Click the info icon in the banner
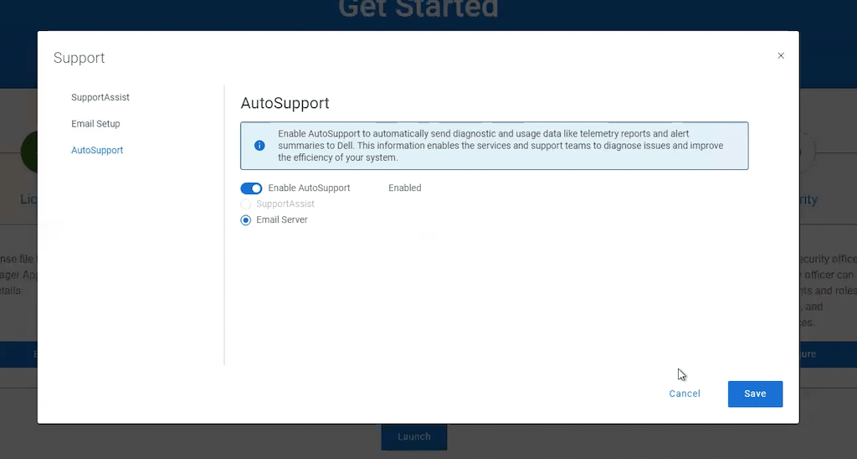 point(259,146)
